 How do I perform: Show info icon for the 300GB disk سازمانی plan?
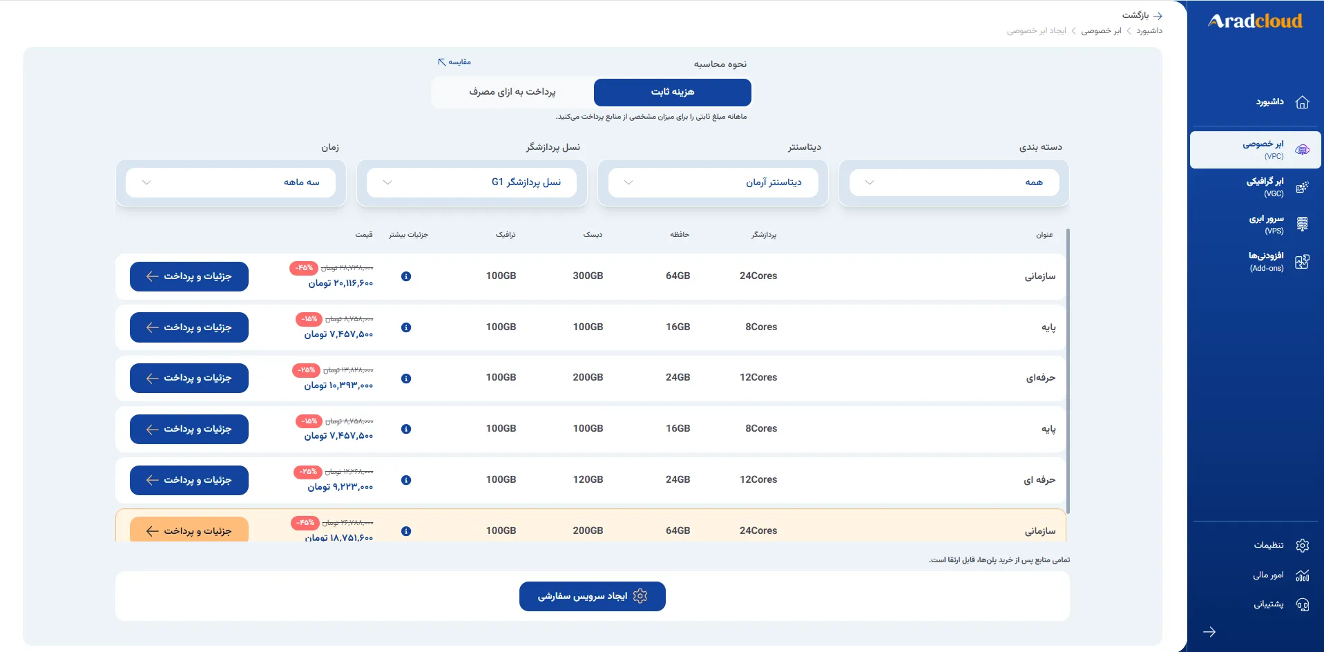pos(406,276)
